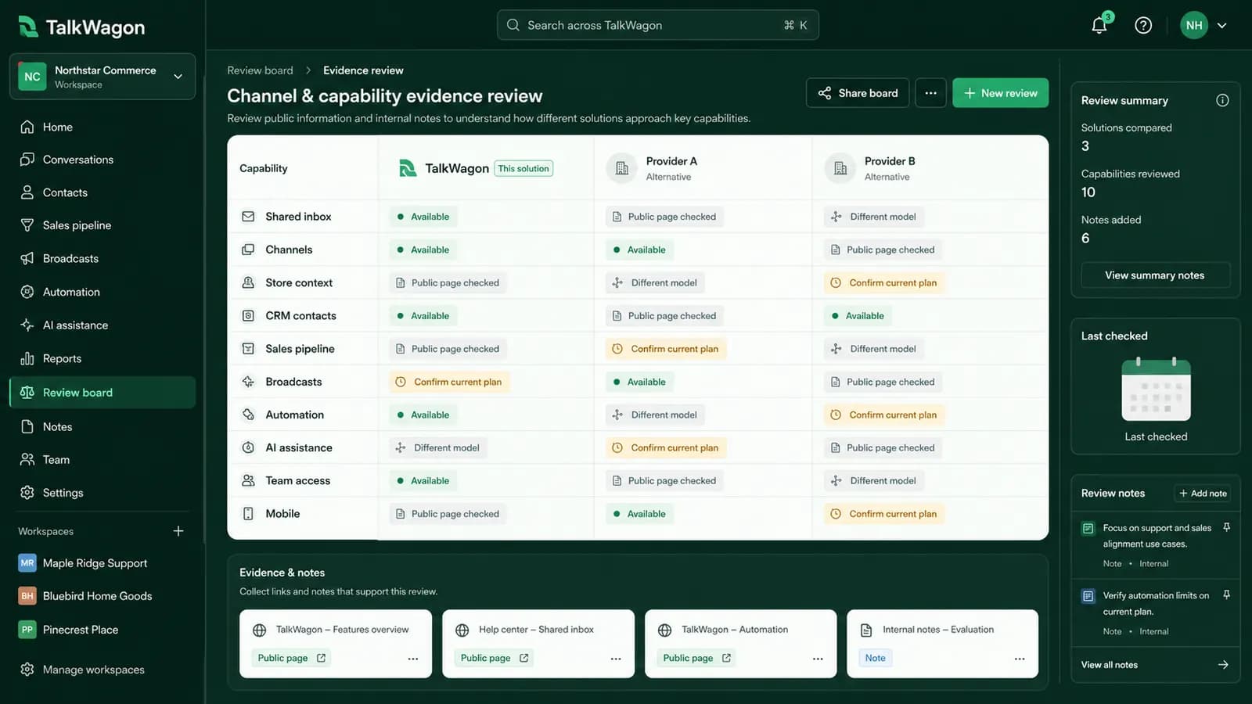Click the NH profile avatar

coord(1194,25)
